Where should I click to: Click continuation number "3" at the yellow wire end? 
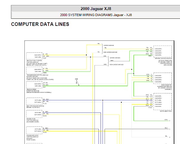click(x=170, y=137)
